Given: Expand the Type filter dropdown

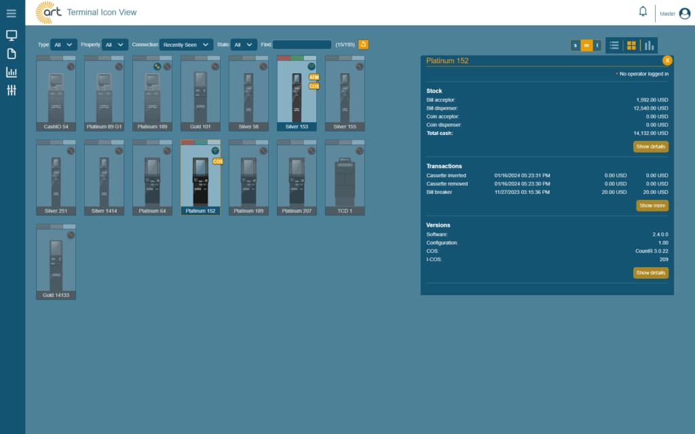Looking at the screenshot, I should coord(63,45).
